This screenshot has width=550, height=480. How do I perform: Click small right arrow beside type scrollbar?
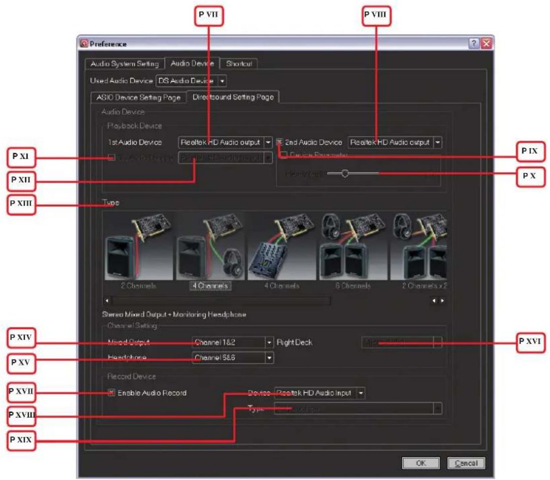pos(443,301)
